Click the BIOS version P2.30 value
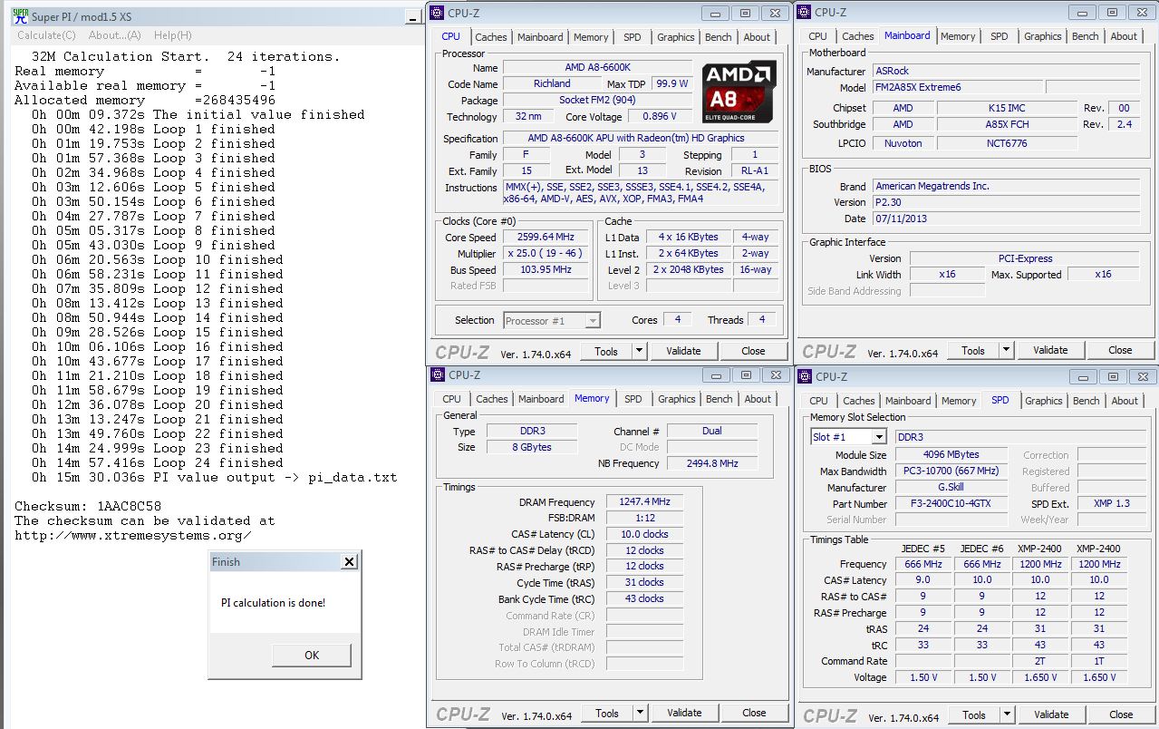1159x729 pixels. (x=1006, y=202)
